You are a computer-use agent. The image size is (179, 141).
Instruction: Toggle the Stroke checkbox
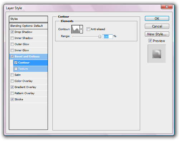pyautogui.click(x=12, y=99)
